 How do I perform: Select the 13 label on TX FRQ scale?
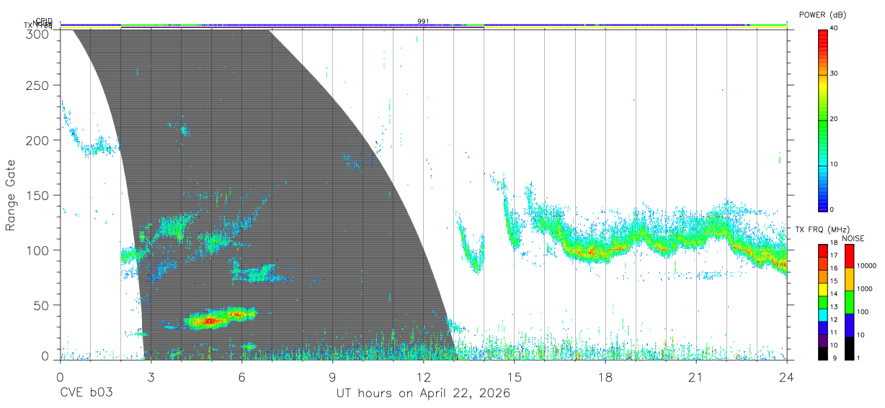point(833,307)
